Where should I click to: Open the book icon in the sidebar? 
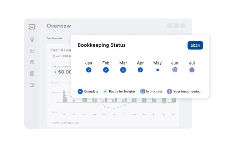pyautogui.click(x=32, y=85)
